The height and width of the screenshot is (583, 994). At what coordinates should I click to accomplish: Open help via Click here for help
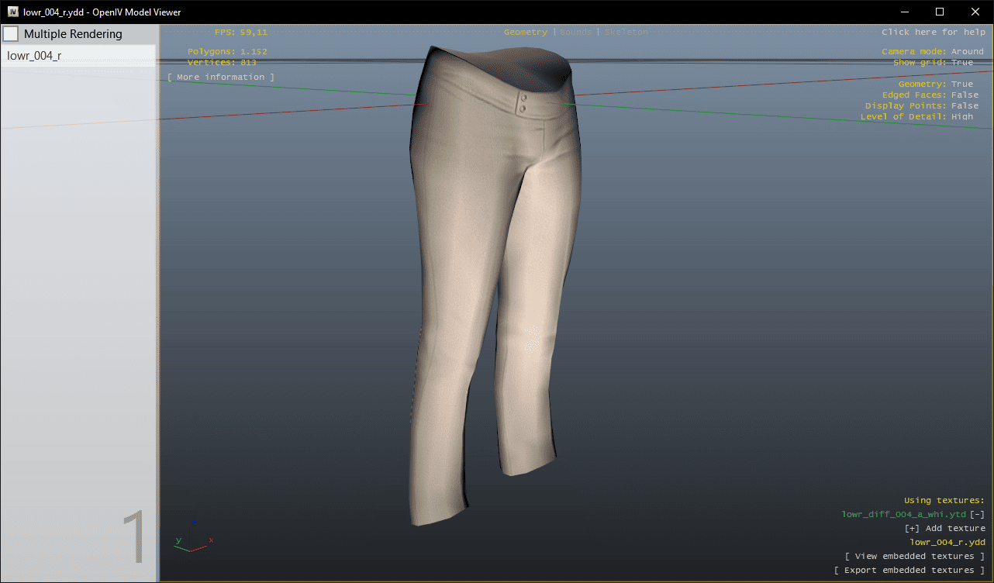tap(933, 33)
